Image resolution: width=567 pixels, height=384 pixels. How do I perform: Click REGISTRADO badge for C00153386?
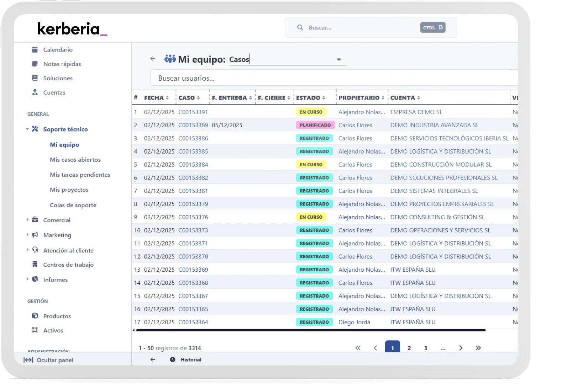click(314, 138)
